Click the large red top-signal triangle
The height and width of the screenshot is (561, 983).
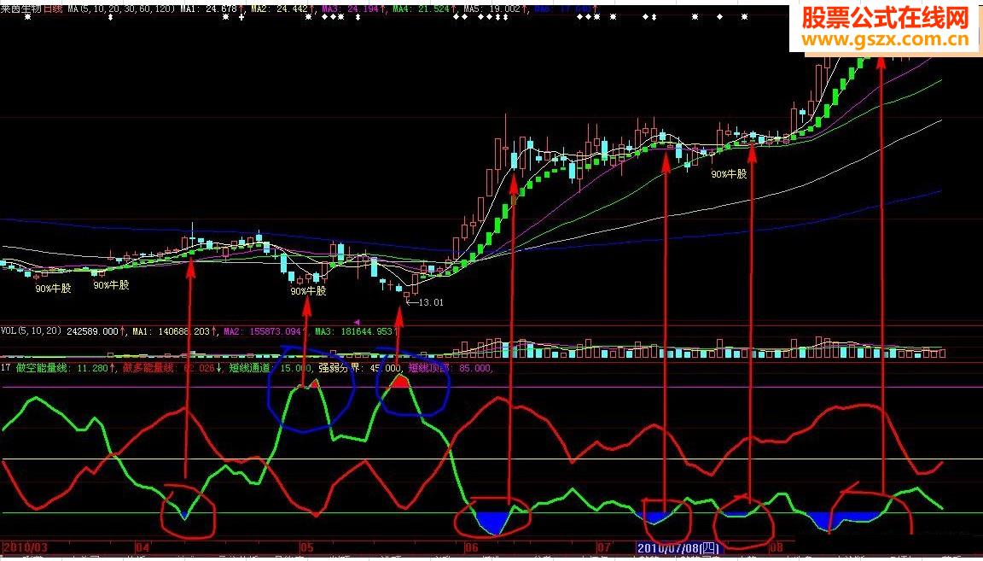[x=400, y=381]
